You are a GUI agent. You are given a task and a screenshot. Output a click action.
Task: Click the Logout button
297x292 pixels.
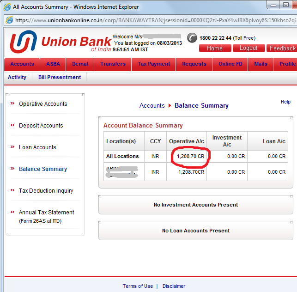[249, 48]
